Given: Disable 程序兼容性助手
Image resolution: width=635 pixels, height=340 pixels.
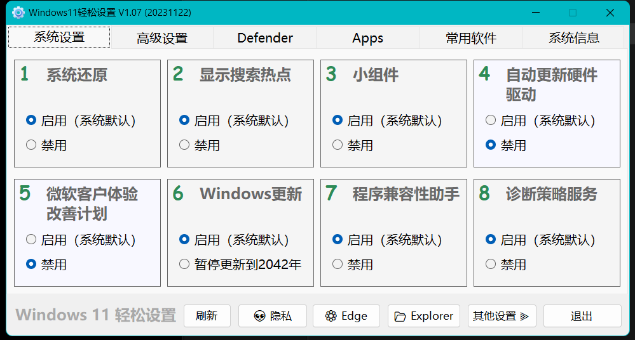Looking at the screenshot, I should coord(352,265).
